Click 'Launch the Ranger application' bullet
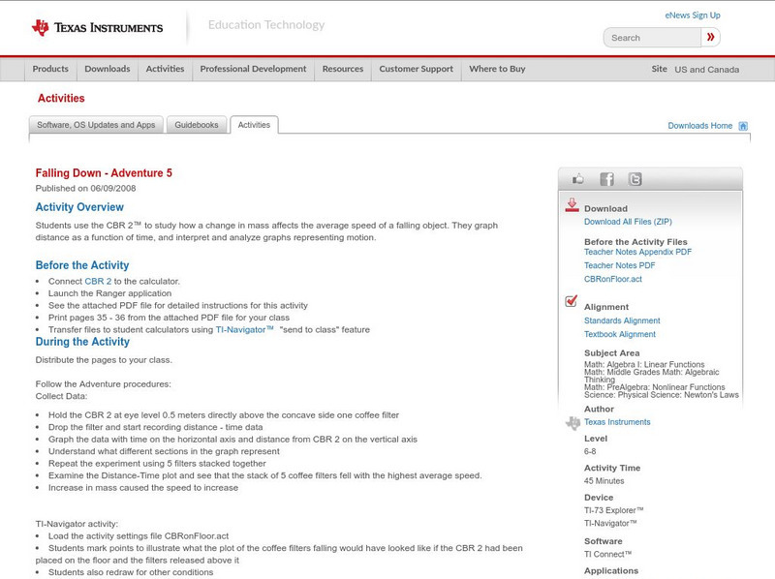Screen dimensions: 775x579 click(109, 293)
